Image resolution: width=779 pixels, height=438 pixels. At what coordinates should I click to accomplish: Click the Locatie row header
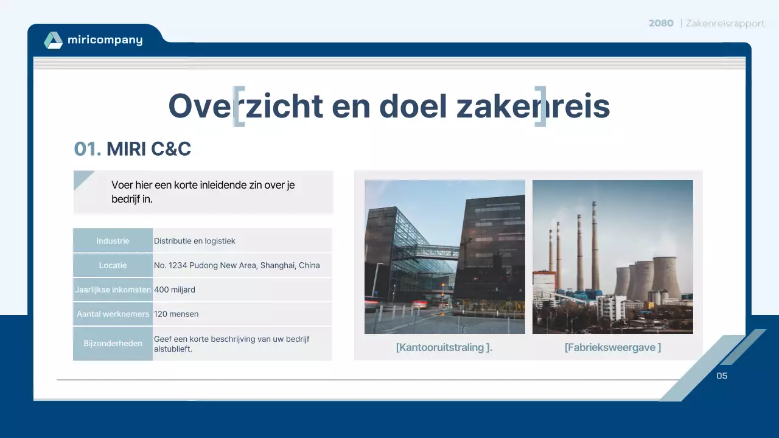[x=113, y=265]
